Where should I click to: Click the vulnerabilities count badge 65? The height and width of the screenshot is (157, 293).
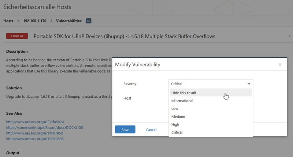point(88,21)
